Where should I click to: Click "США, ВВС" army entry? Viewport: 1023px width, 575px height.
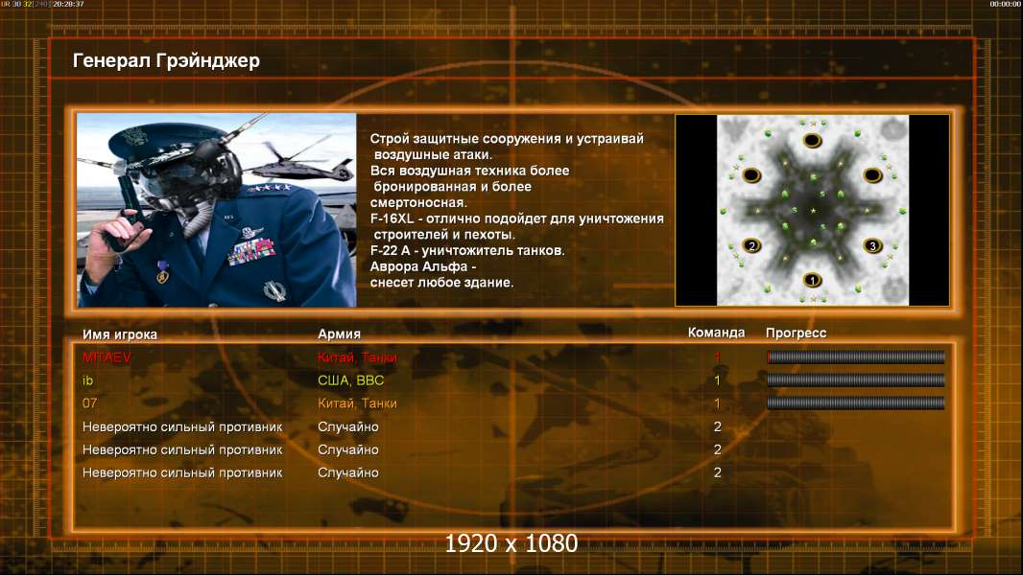351,380
